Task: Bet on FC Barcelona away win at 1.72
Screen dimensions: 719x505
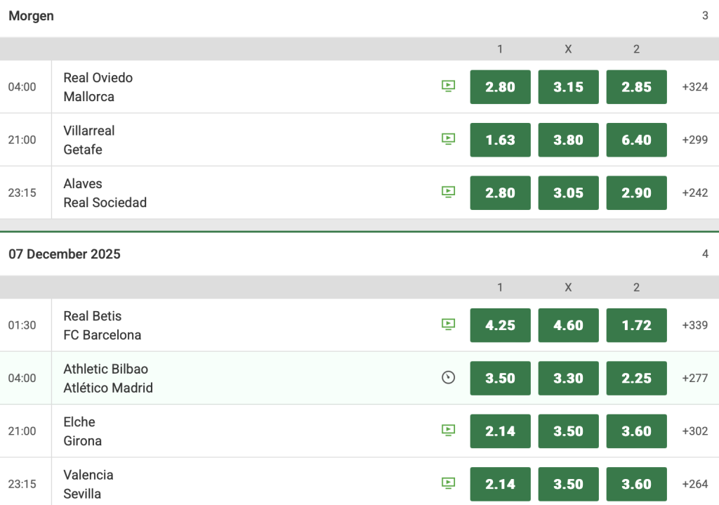Action: coord(636,325)
